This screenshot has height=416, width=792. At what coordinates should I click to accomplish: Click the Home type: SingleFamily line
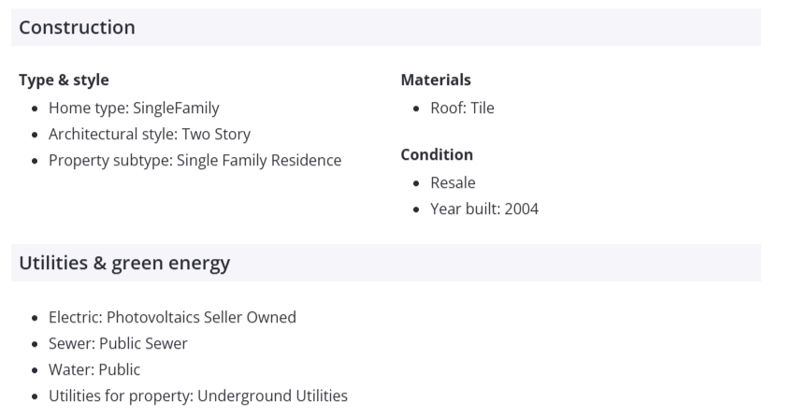(x=134, y=108)
